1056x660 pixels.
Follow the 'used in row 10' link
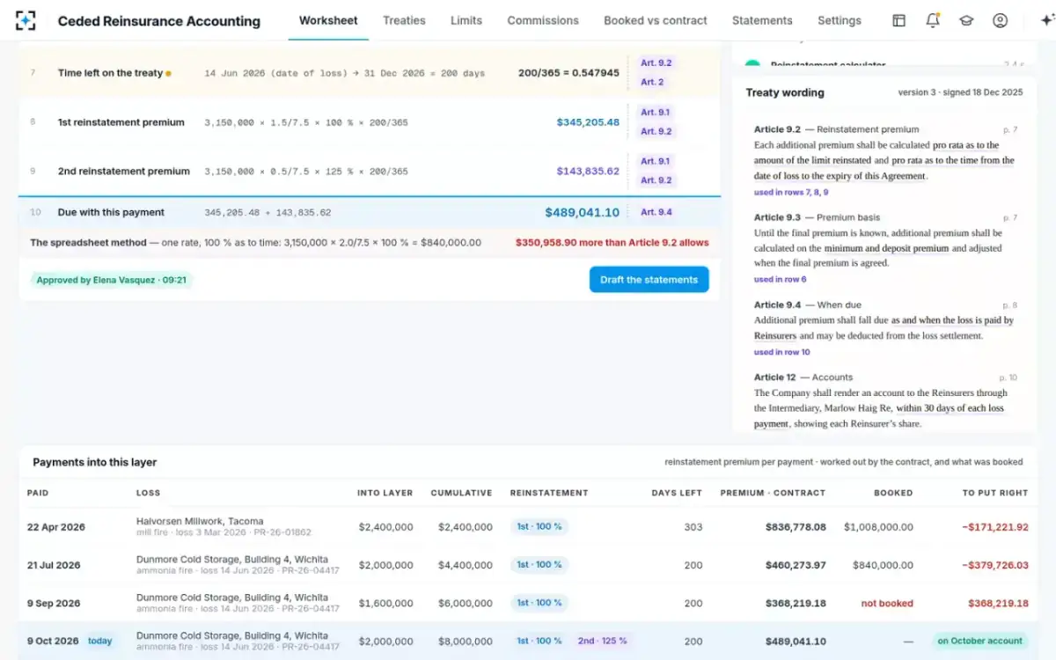782,352
